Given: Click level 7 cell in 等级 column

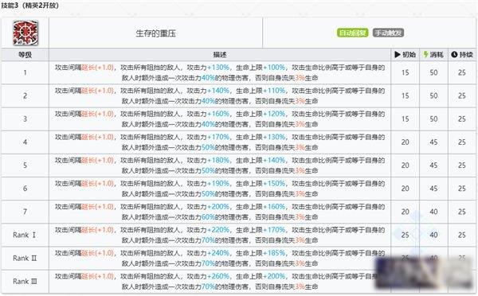Looking at the screenshot, I should (25, 212).
